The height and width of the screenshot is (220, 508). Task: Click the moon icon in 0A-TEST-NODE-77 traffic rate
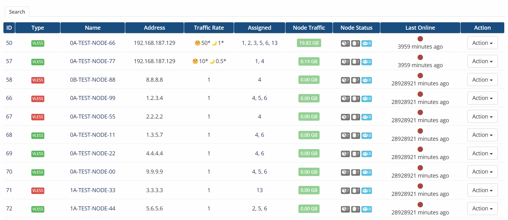[x=212, y=62]
